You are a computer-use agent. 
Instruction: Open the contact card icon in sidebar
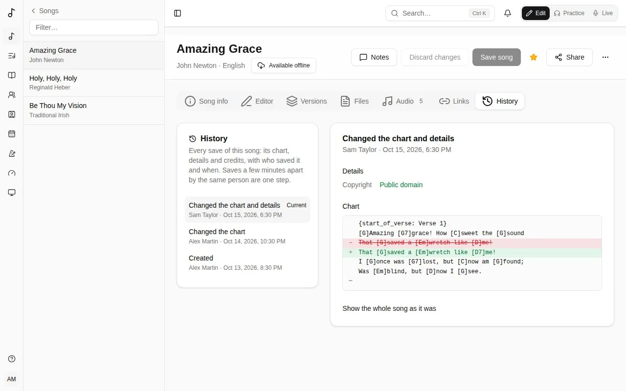(x=12, y=114)
